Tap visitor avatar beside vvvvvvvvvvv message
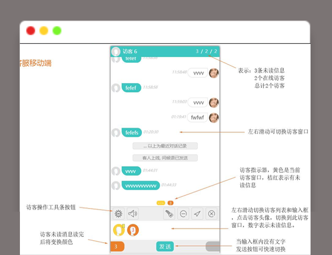This screenshot has width=332, height=255. pyautogui.click(x=116, y=186)
